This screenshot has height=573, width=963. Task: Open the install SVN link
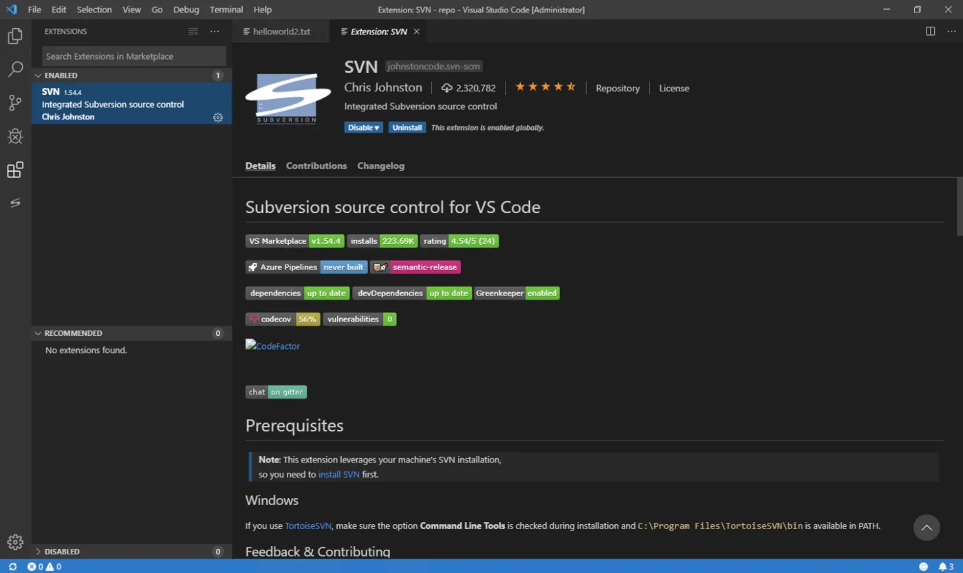(x=339, y=474)
